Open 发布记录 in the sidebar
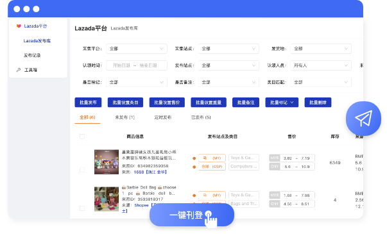 (32, 55)
